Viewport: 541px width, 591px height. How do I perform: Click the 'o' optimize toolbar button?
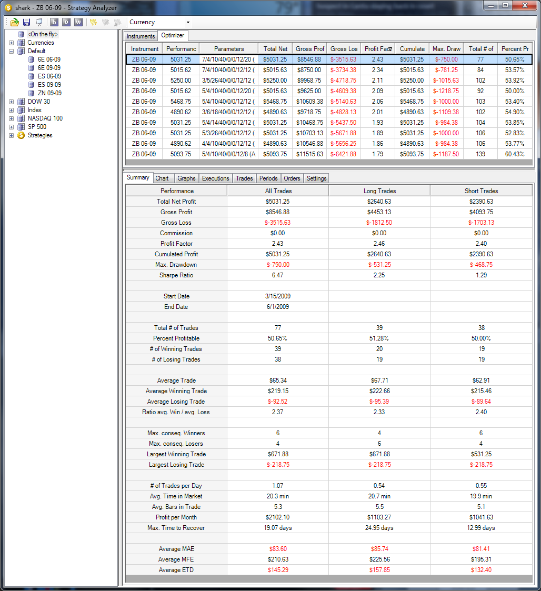coord(66,22)
